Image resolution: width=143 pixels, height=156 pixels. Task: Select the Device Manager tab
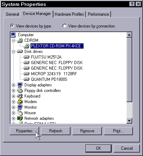click(37, 14)
